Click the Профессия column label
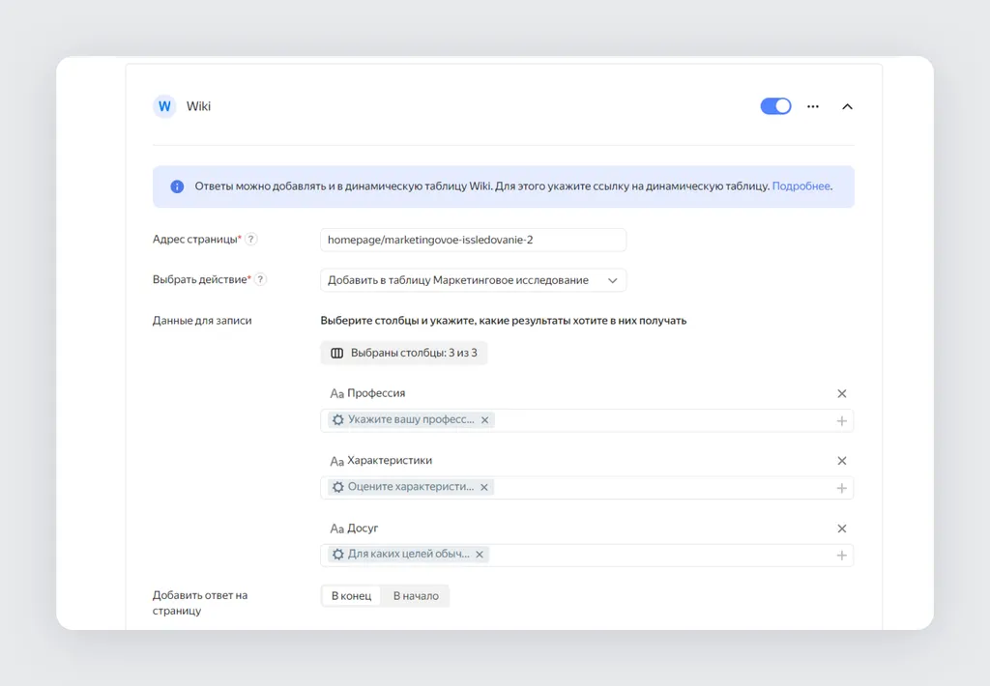This screenshot has width=990, height=686. 376,392
